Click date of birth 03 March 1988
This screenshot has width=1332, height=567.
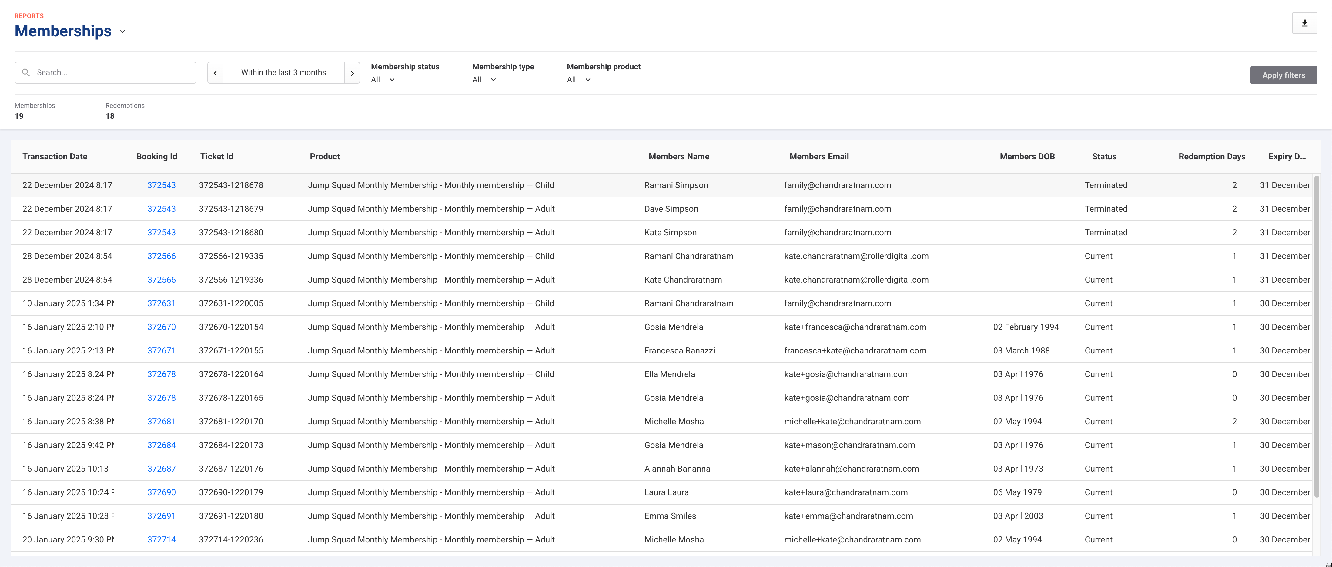pos(1021,350)
